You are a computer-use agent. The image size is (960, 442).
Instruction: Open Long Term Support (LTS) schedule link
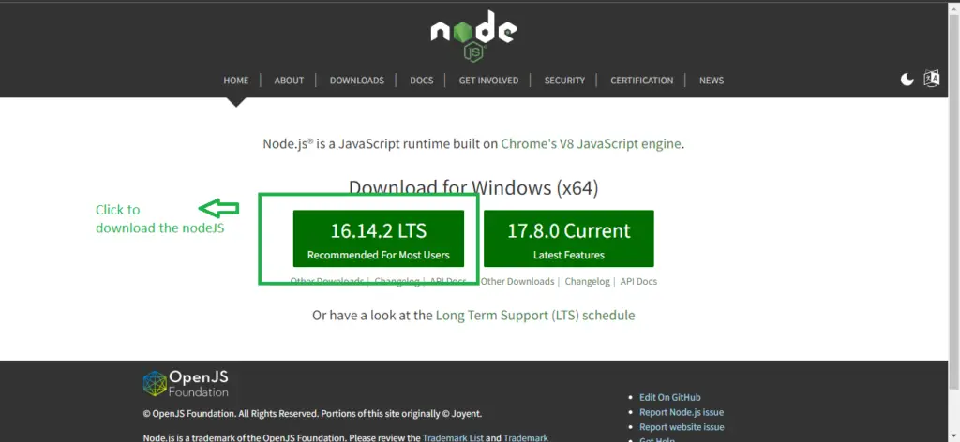534,316
